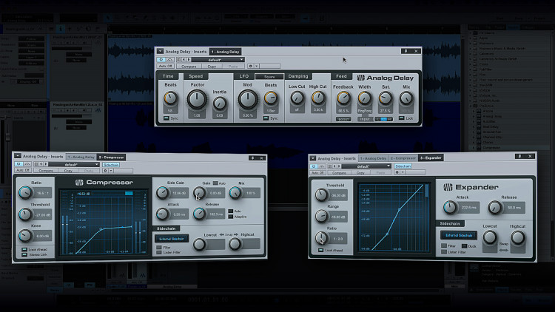Screen dimensions: 555x312
Task: Toggle the Compressor window power button
Action: click(18, 164)
